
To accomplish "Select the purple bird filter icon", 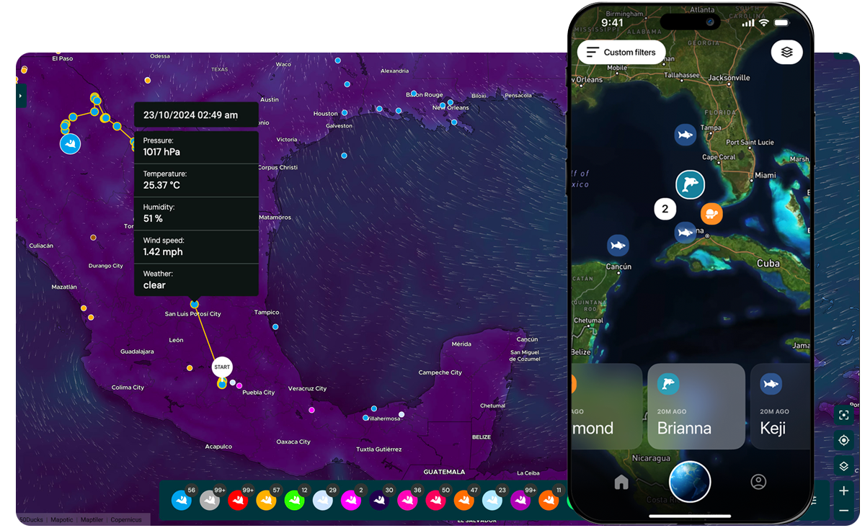I will 520,500.
